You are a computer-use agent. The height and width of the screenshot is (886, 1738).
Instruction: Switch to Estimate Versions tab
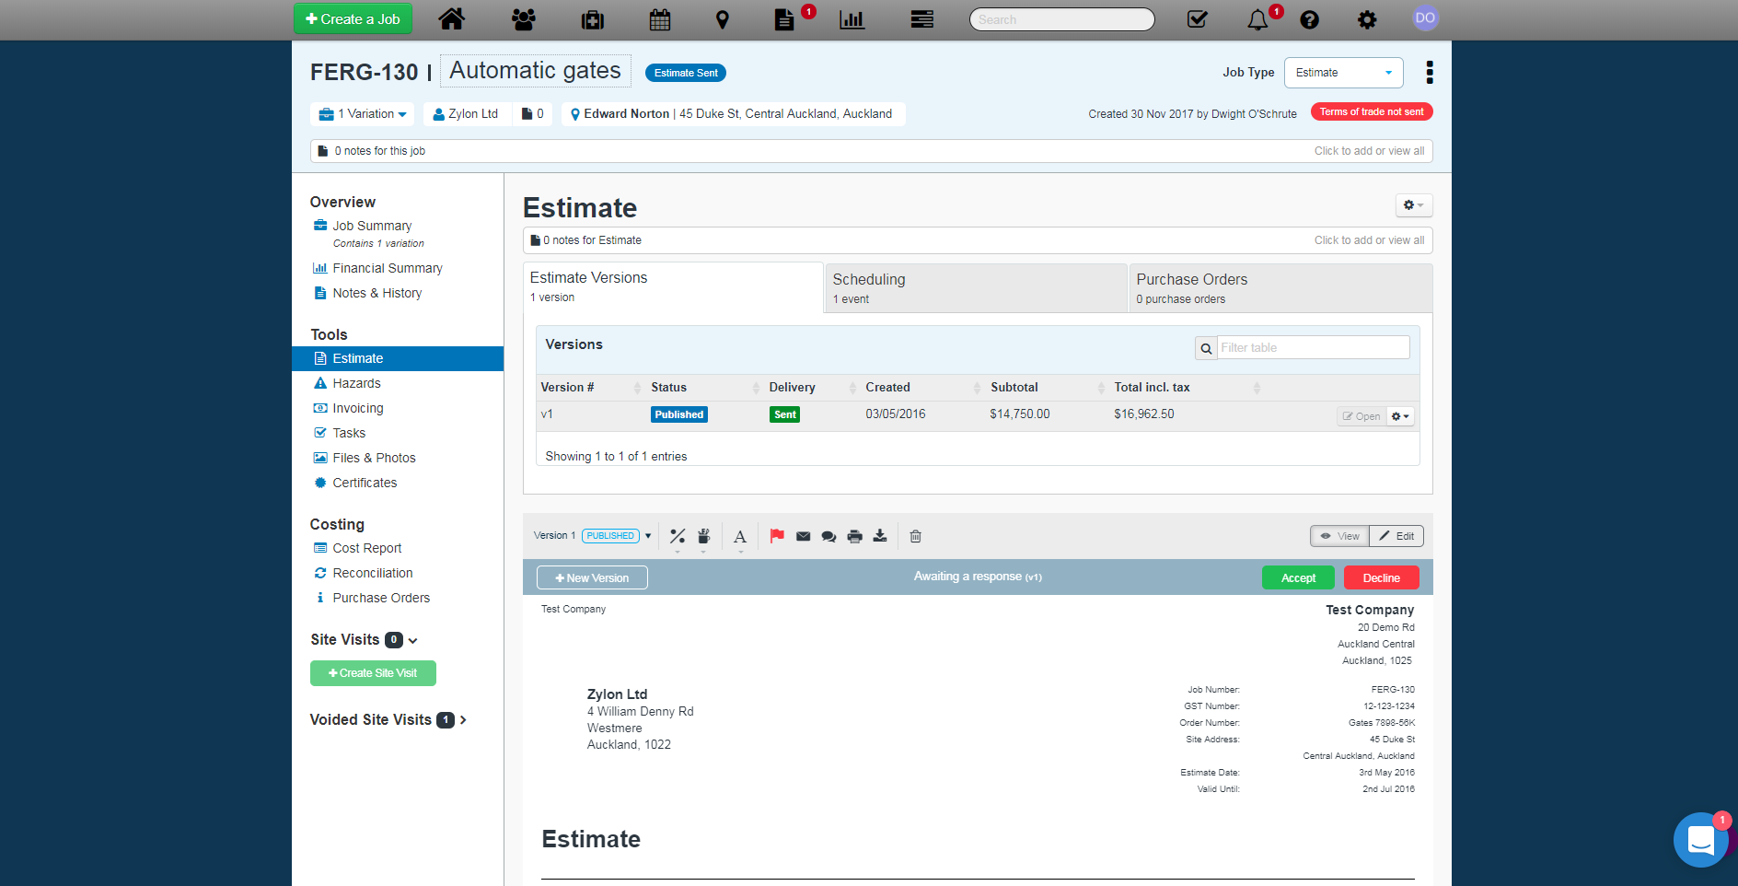(x=673, y=287)
